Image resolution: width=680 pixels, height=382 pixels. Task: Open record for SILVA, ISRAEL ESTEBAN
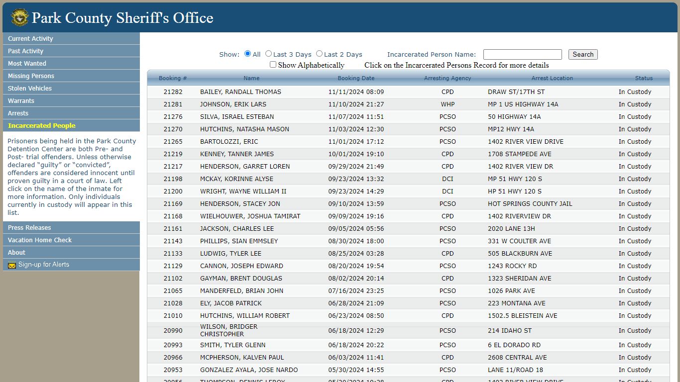408,117
